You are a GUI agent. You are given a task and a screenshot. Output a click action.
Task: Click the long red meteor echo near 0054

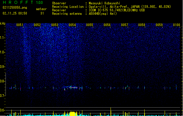74,88
